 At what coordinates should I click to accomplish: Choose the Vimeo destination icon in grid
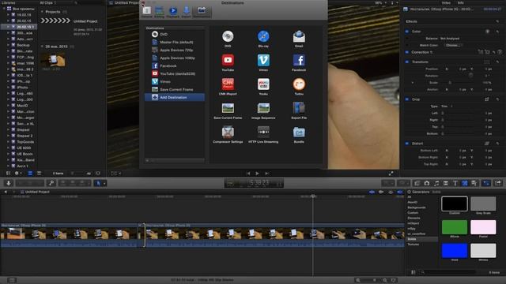click(x=263, y=60)
